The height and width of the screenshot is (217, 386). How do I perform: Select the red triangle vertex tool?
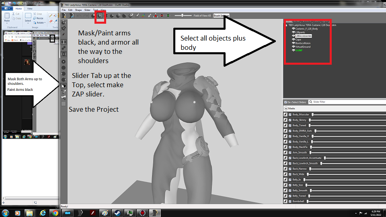point(156,16)
